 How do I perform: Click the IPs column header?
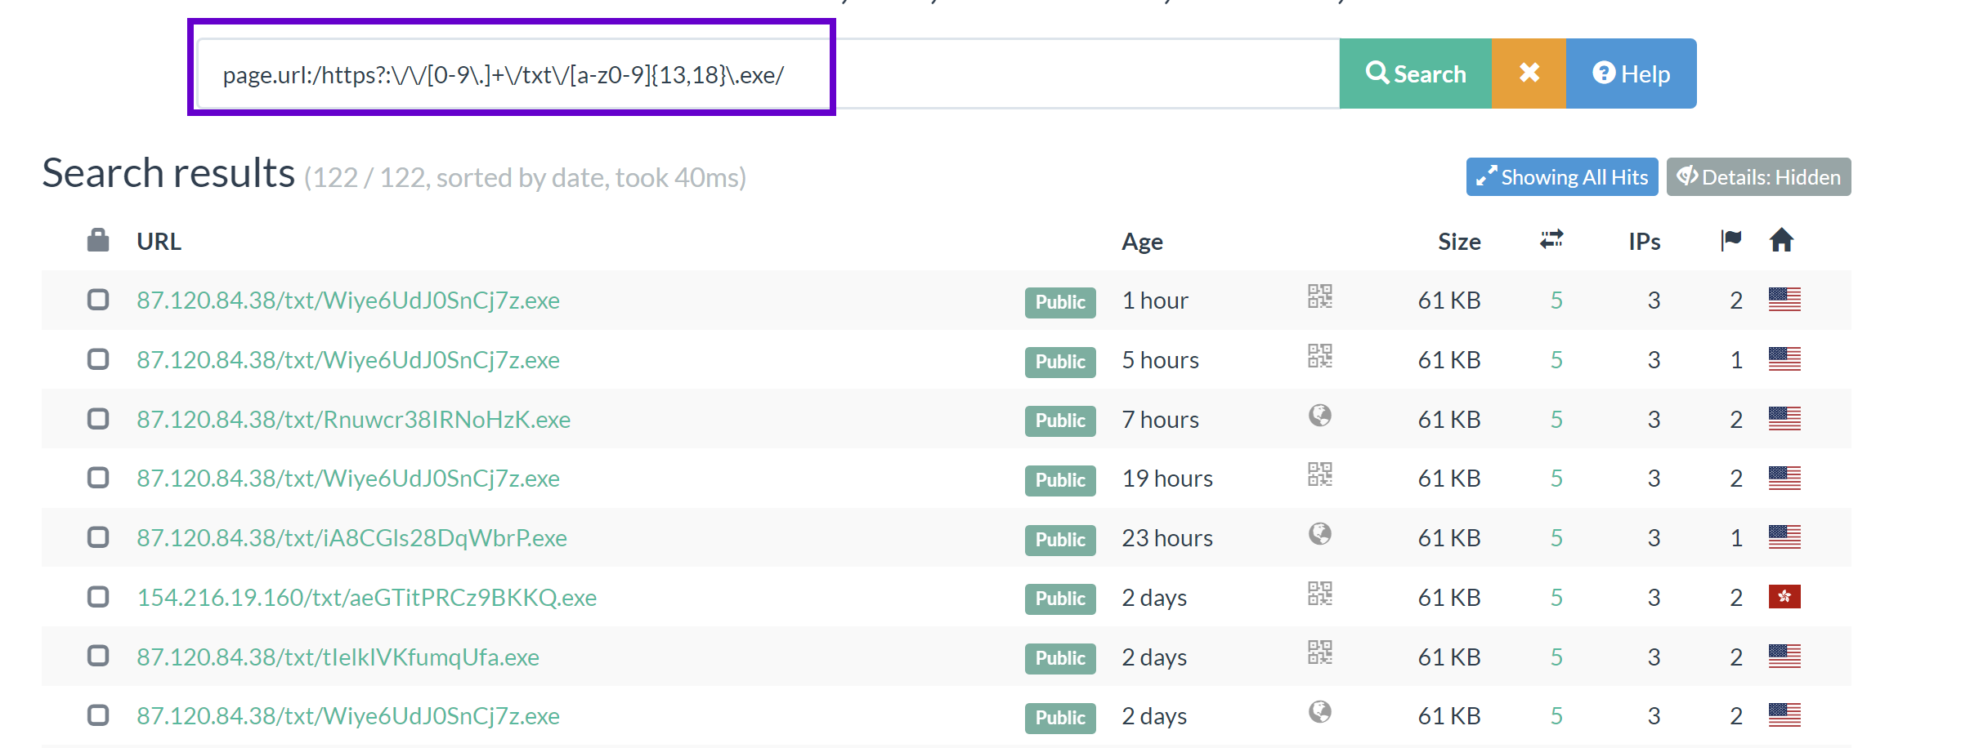coord(1644,242)
